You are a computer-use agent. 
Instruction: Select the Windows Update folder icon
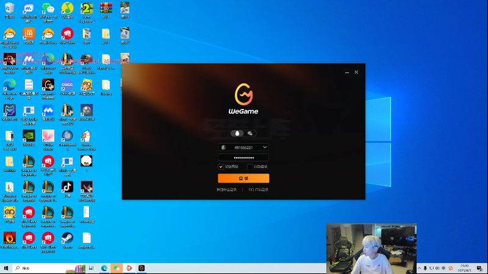[10, 191]
